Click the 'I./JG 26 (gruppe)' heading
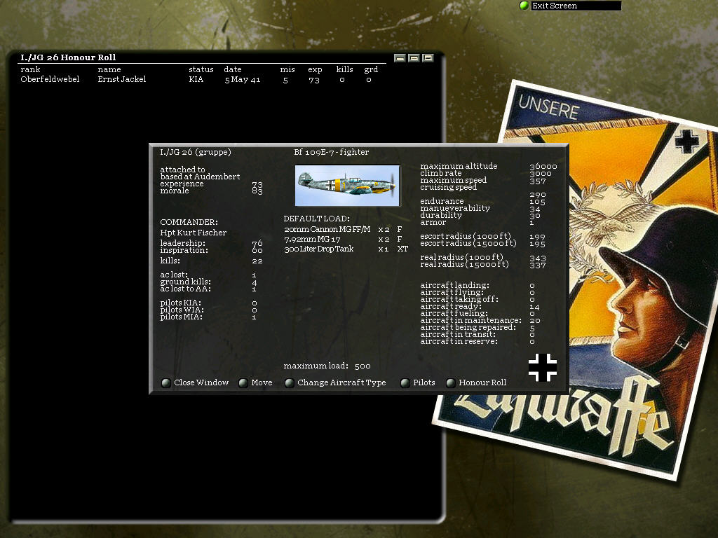 coord(196,152)
